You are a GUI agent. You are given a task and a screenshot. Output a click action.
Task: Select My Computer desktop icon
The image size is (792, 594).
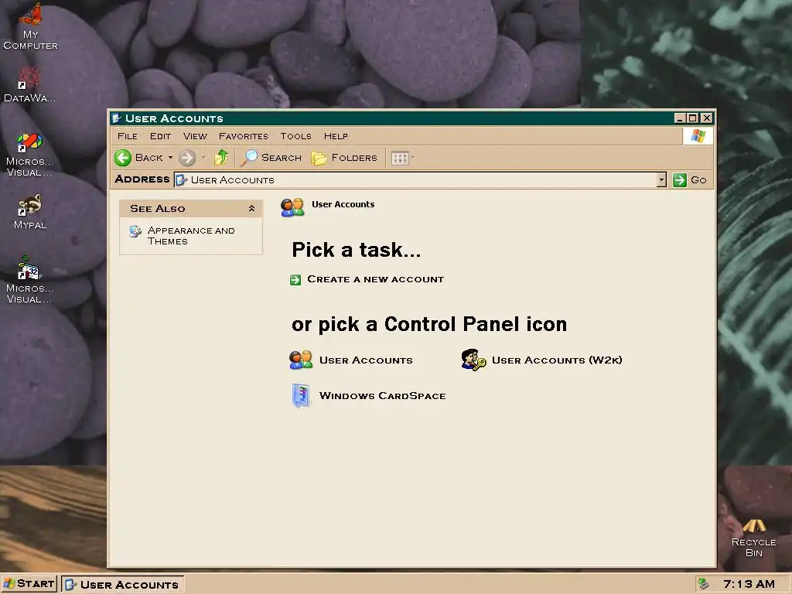click(x=30, y=26)
